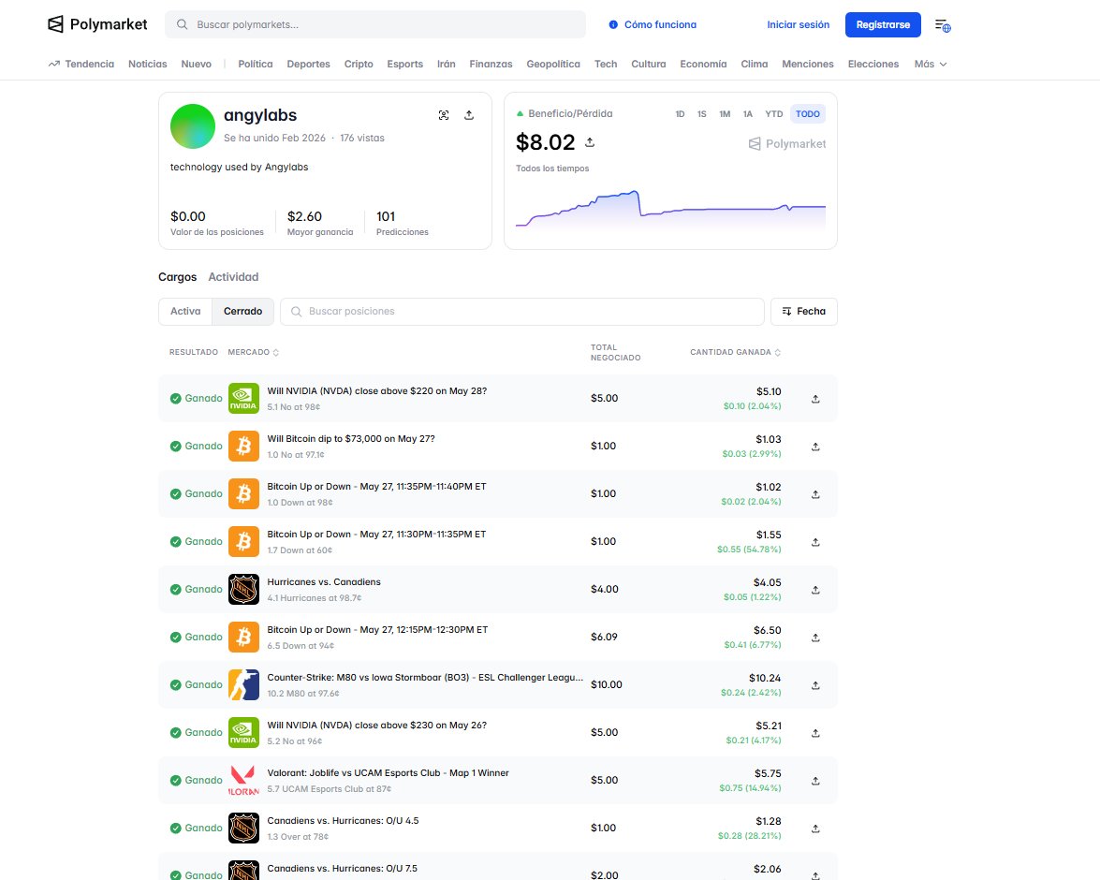Screen dimensions: 1100x880
Task: Click the Tendencia trending arrow icon
Action: [54, 64]
